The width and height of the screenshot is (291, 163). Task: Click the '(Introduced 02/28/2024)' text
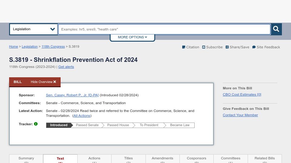[x=119, y=95]
